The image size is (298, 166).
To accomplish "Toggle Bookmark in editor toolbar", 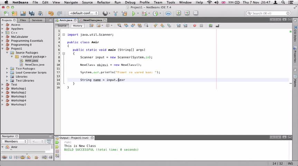I will pos(169,26).
